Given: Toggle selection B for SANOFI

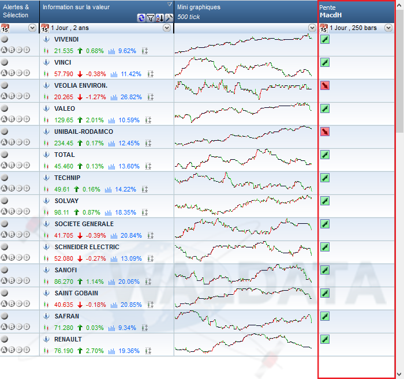Looking at the screenshot, I should [12, 281].
